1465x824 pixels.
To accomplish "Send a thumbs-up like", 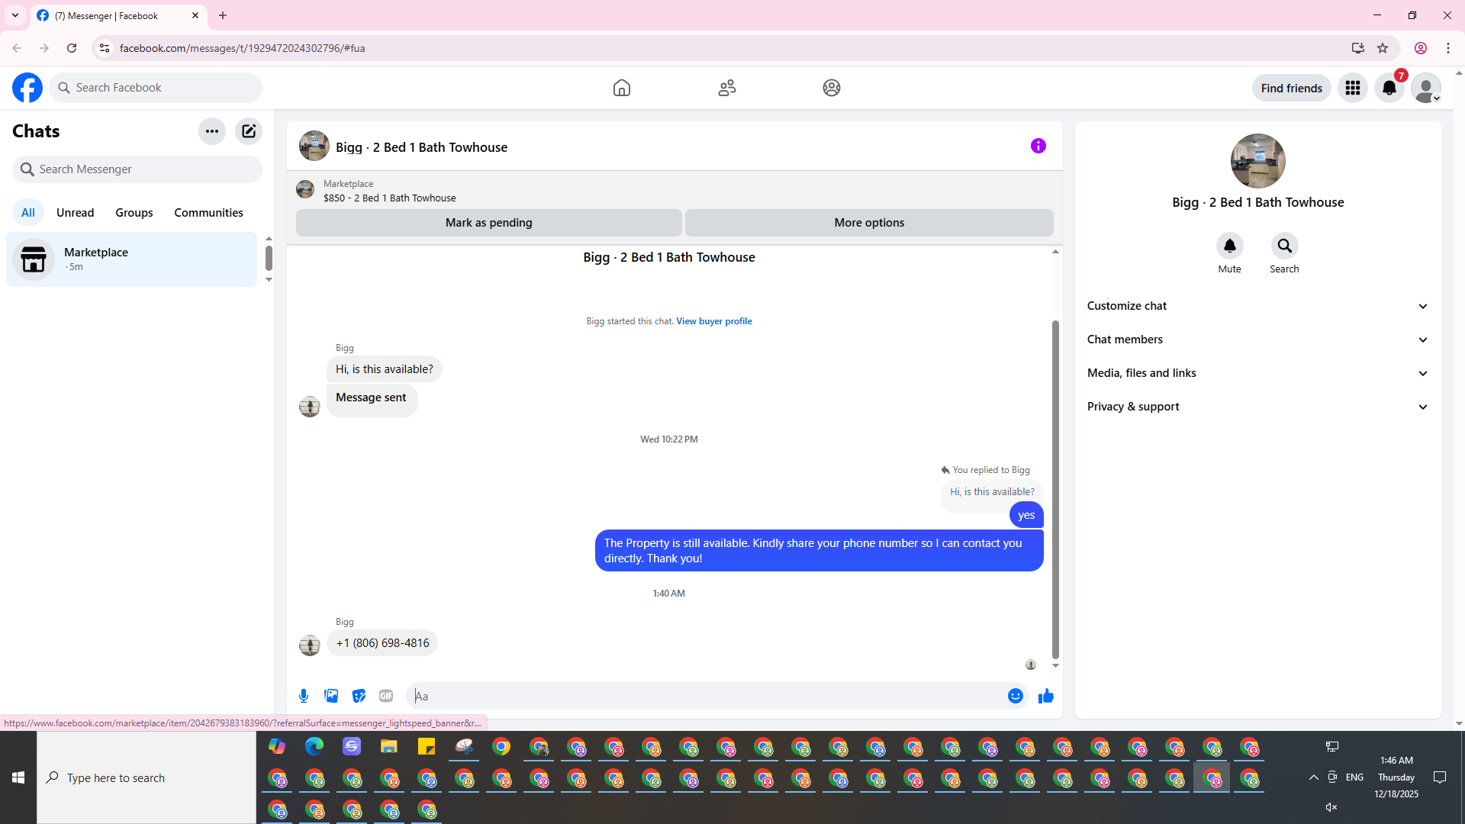I will point(1045,696).
